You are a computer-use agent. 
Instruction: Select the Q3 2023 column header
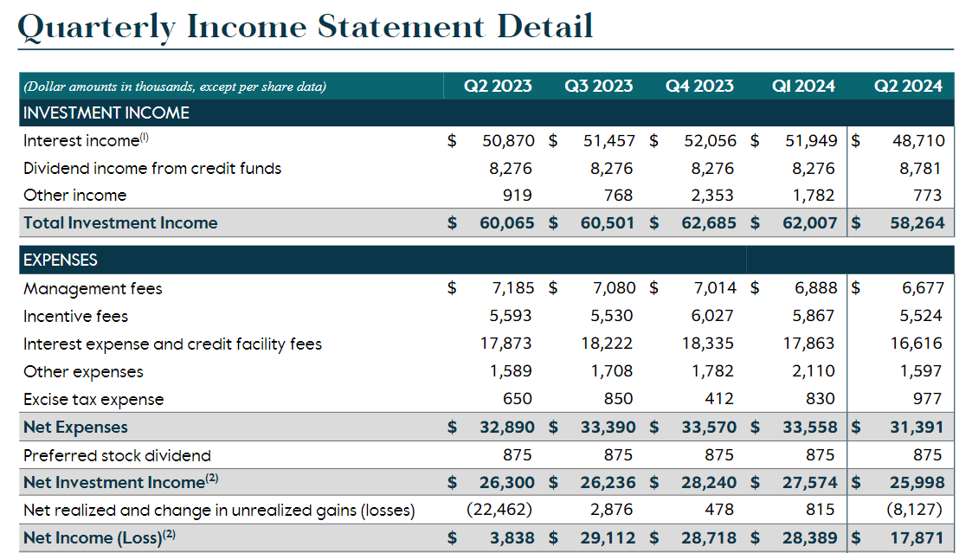(599, 86)
